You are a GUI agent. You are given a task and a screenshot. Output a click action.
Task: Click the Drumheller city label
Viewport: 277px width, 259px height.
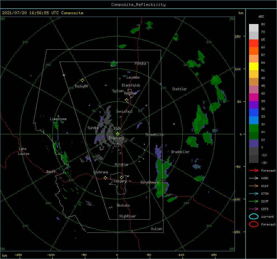(x=180, y=152)
